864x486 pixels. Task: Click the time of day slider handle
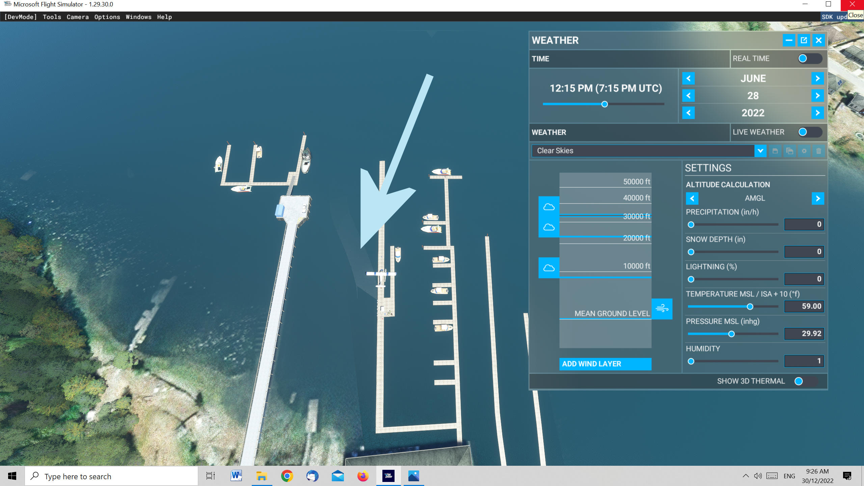click(604, 104)
